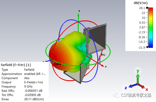Click the Frequency value 9 GHz
Viewport: 156px width, 102px height.
pos(28,86)
